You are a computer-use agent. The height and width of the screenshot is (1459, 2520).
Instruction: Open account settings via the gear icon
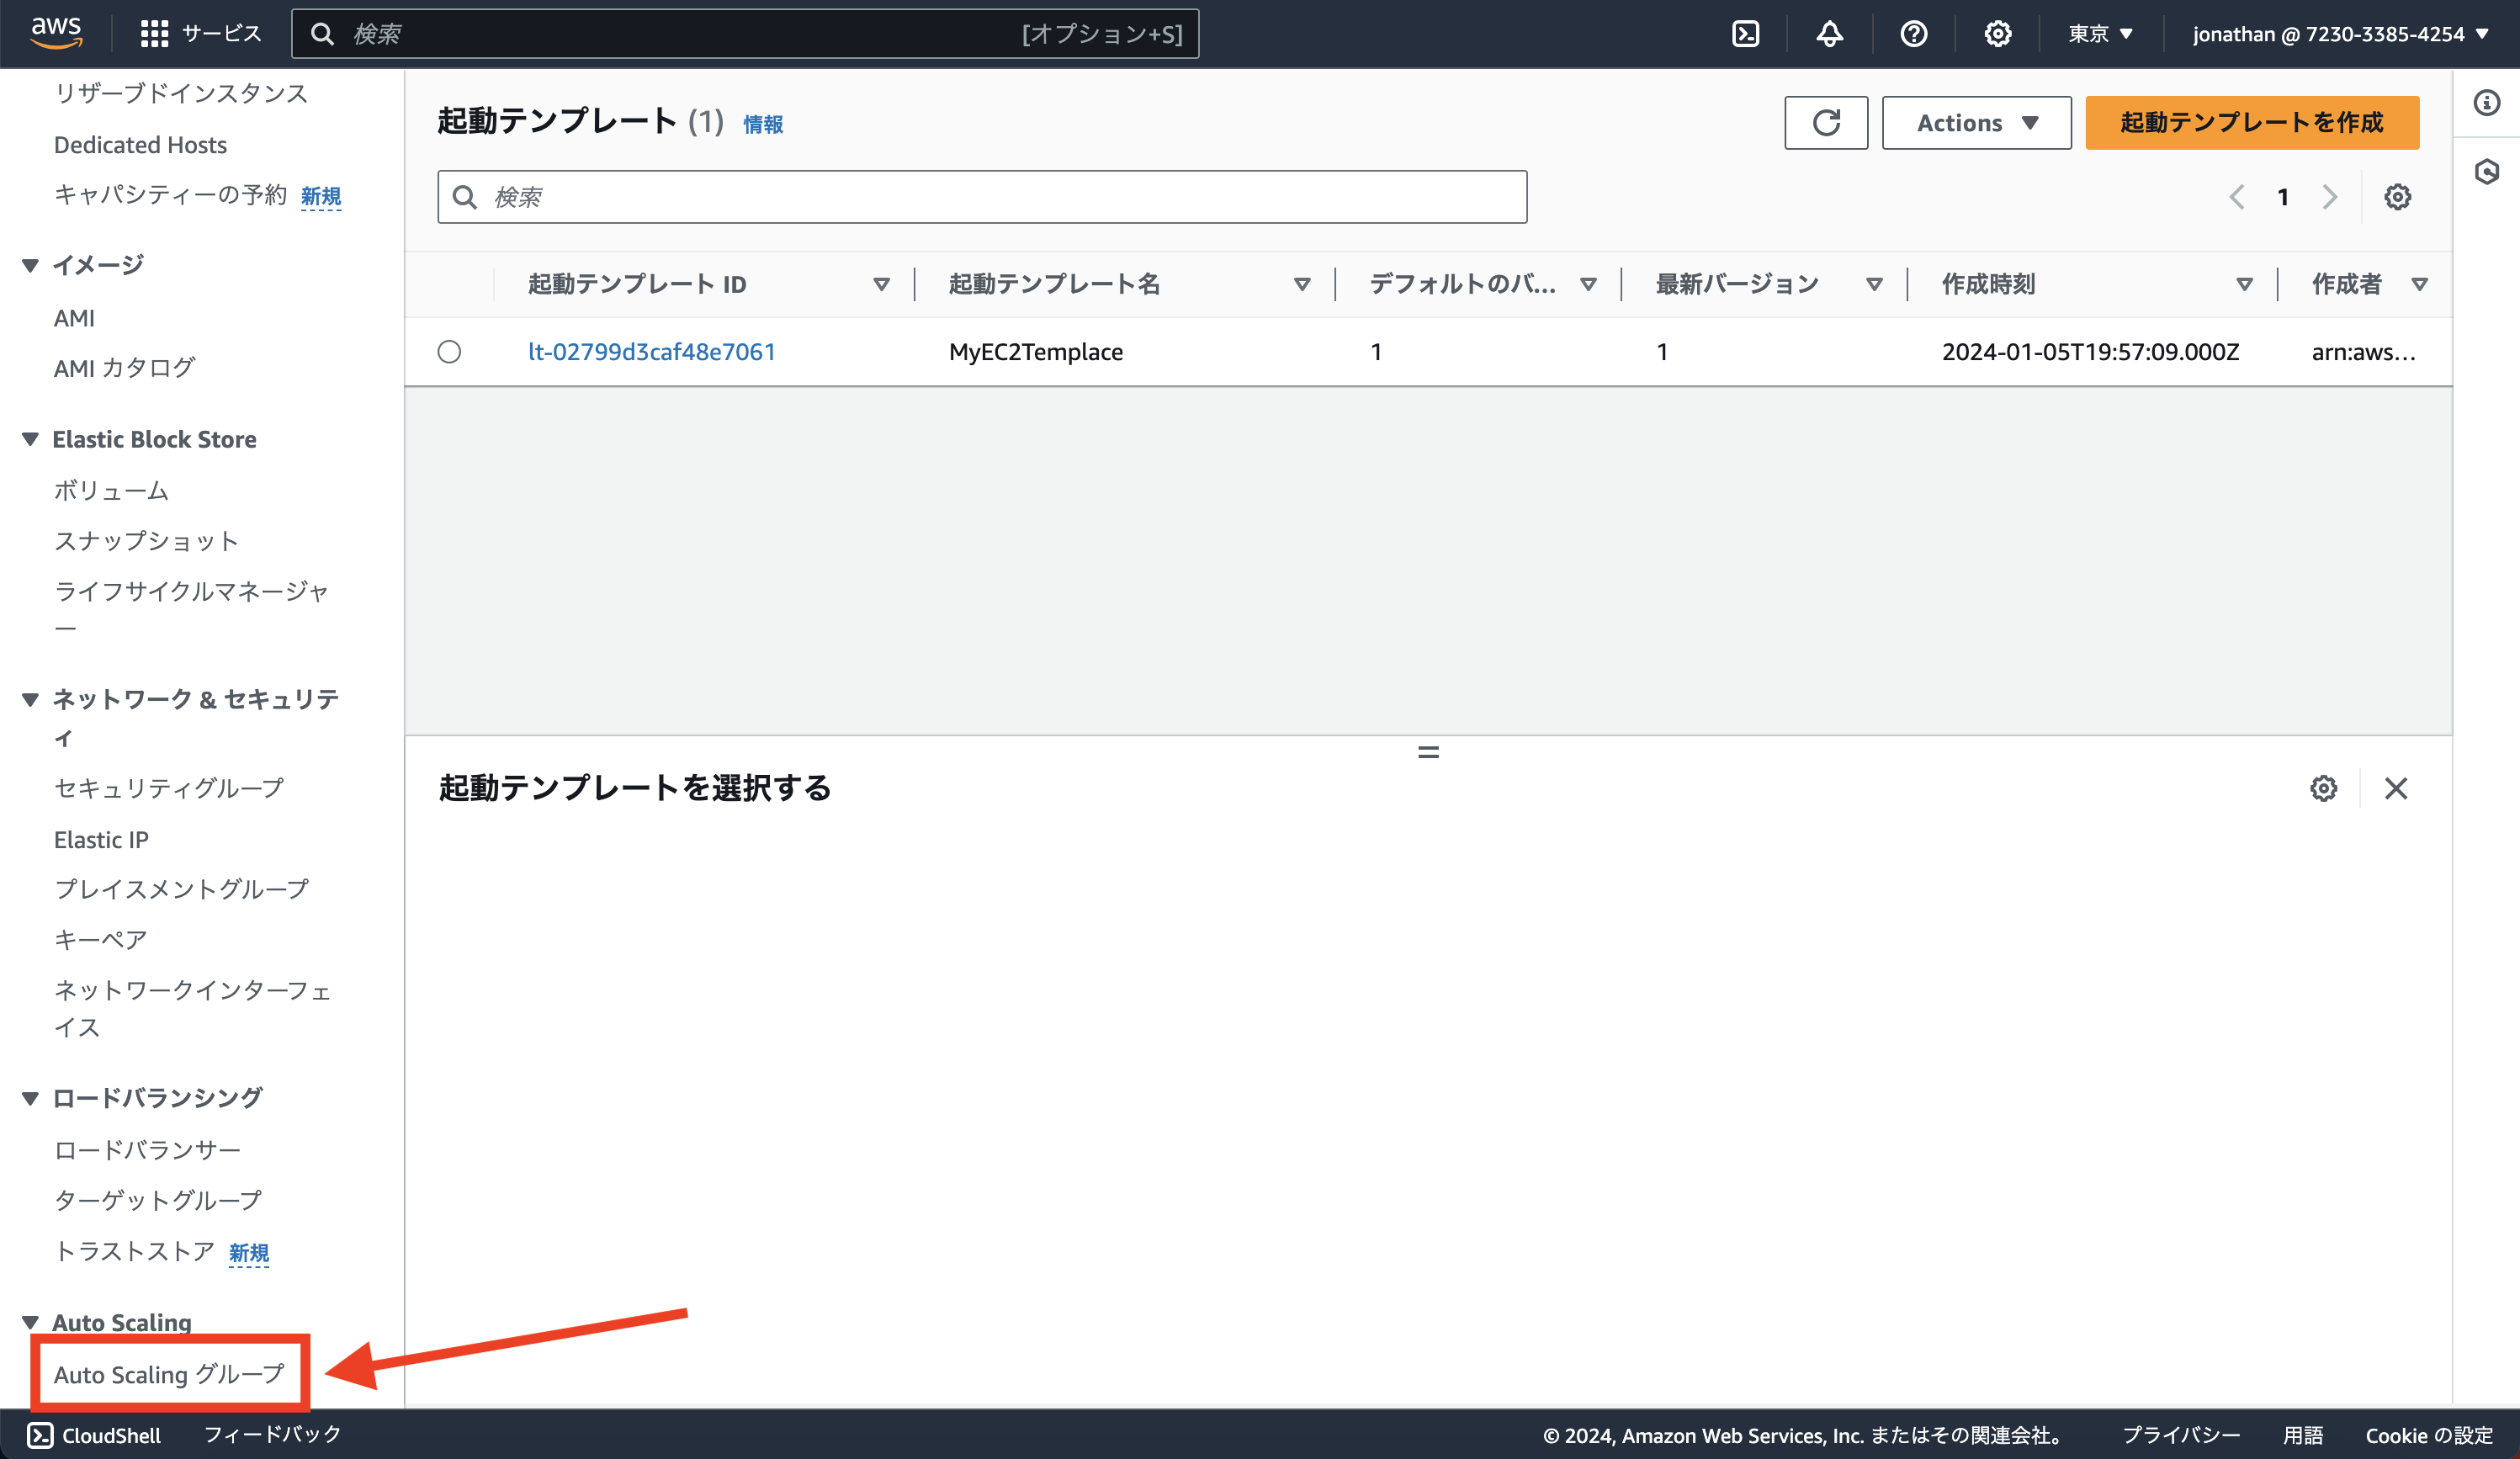1997,33
